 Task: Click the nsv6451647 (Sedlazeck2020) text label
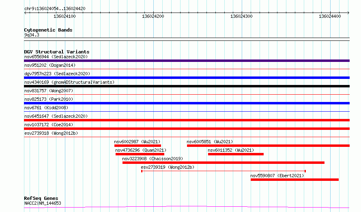pos(56,116)
